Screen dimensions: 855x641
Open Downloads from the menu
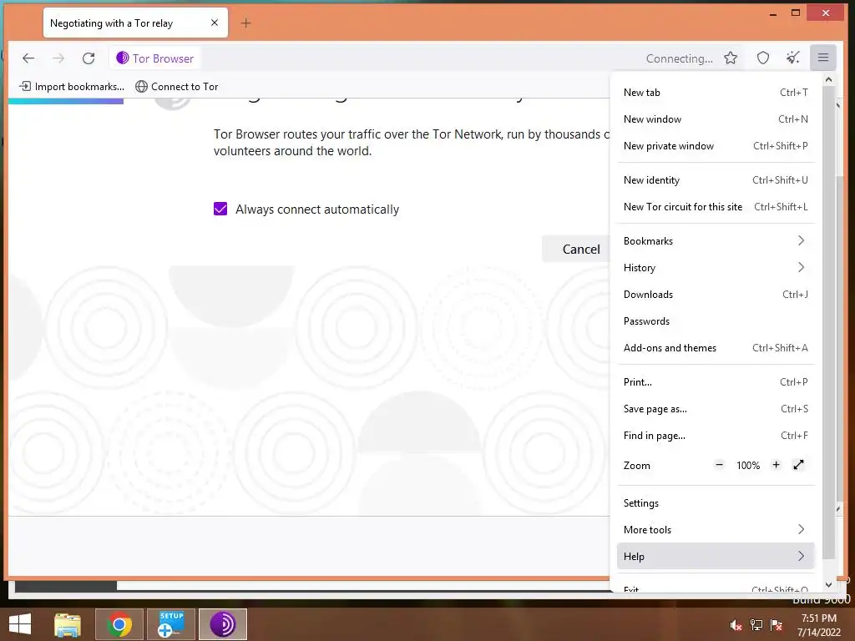[x=716, y=295]
